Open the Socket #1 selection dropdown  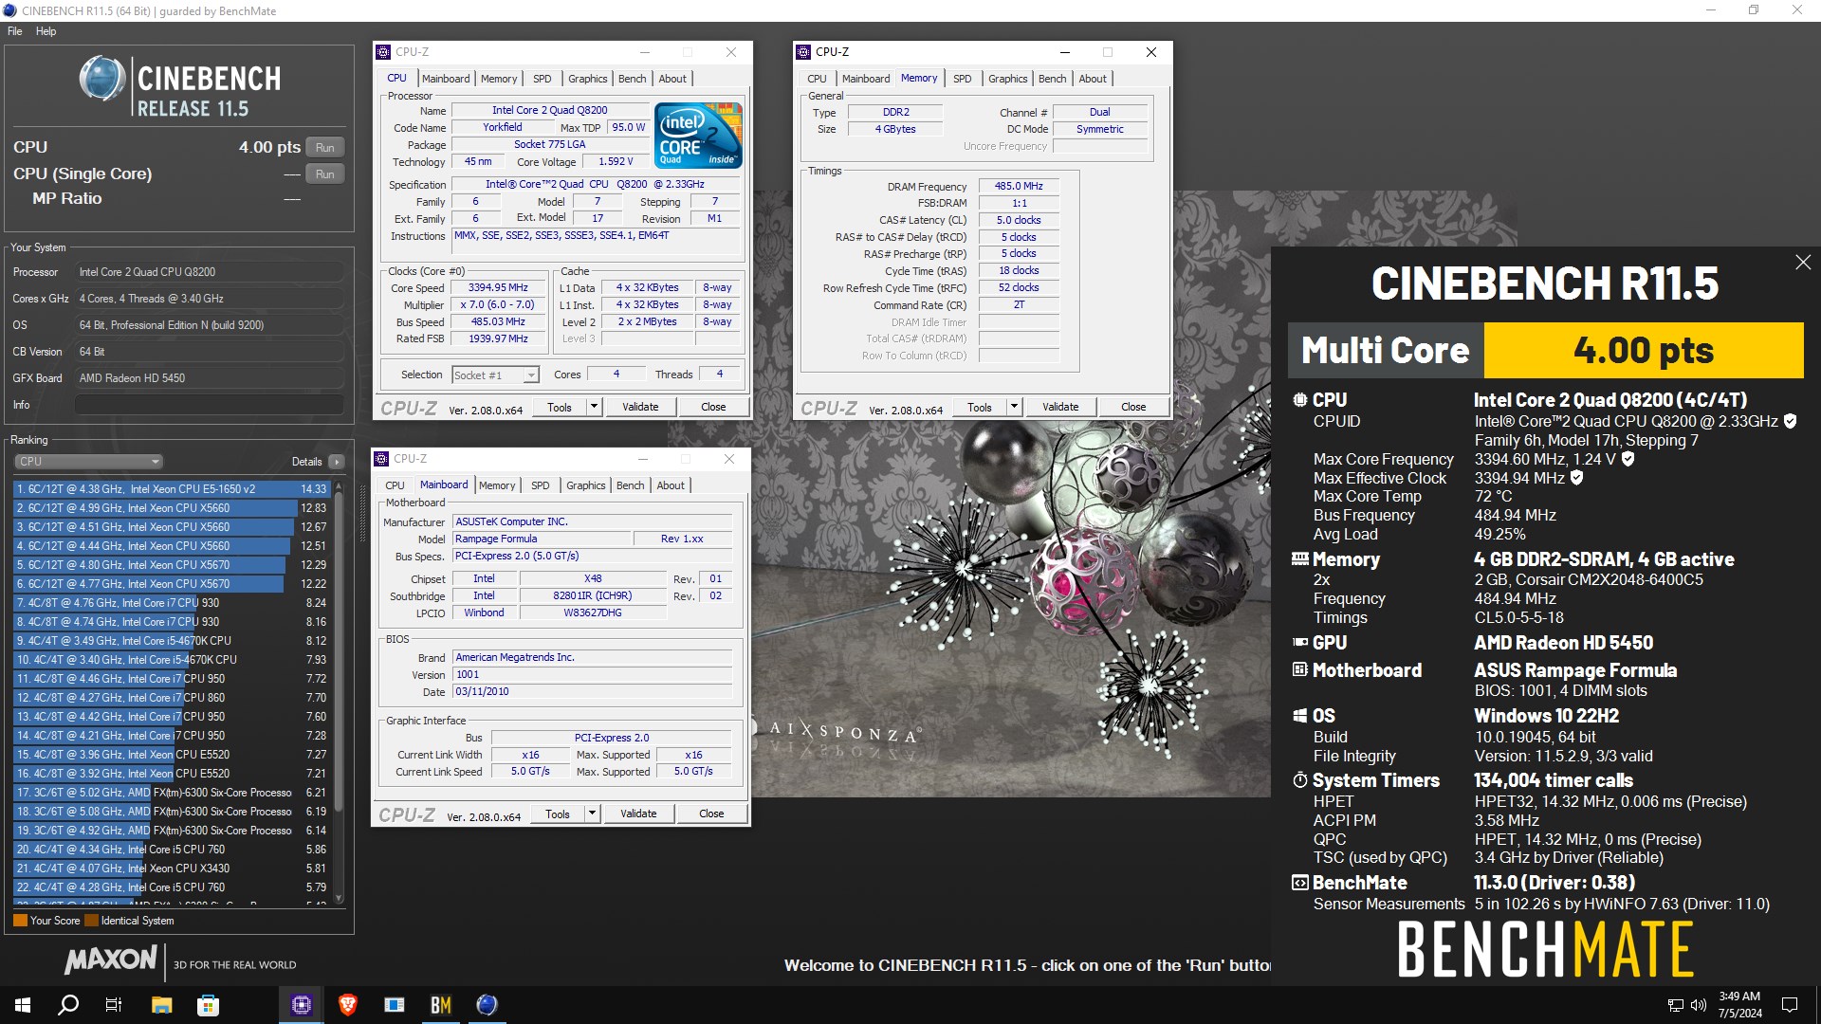[496, 375]
